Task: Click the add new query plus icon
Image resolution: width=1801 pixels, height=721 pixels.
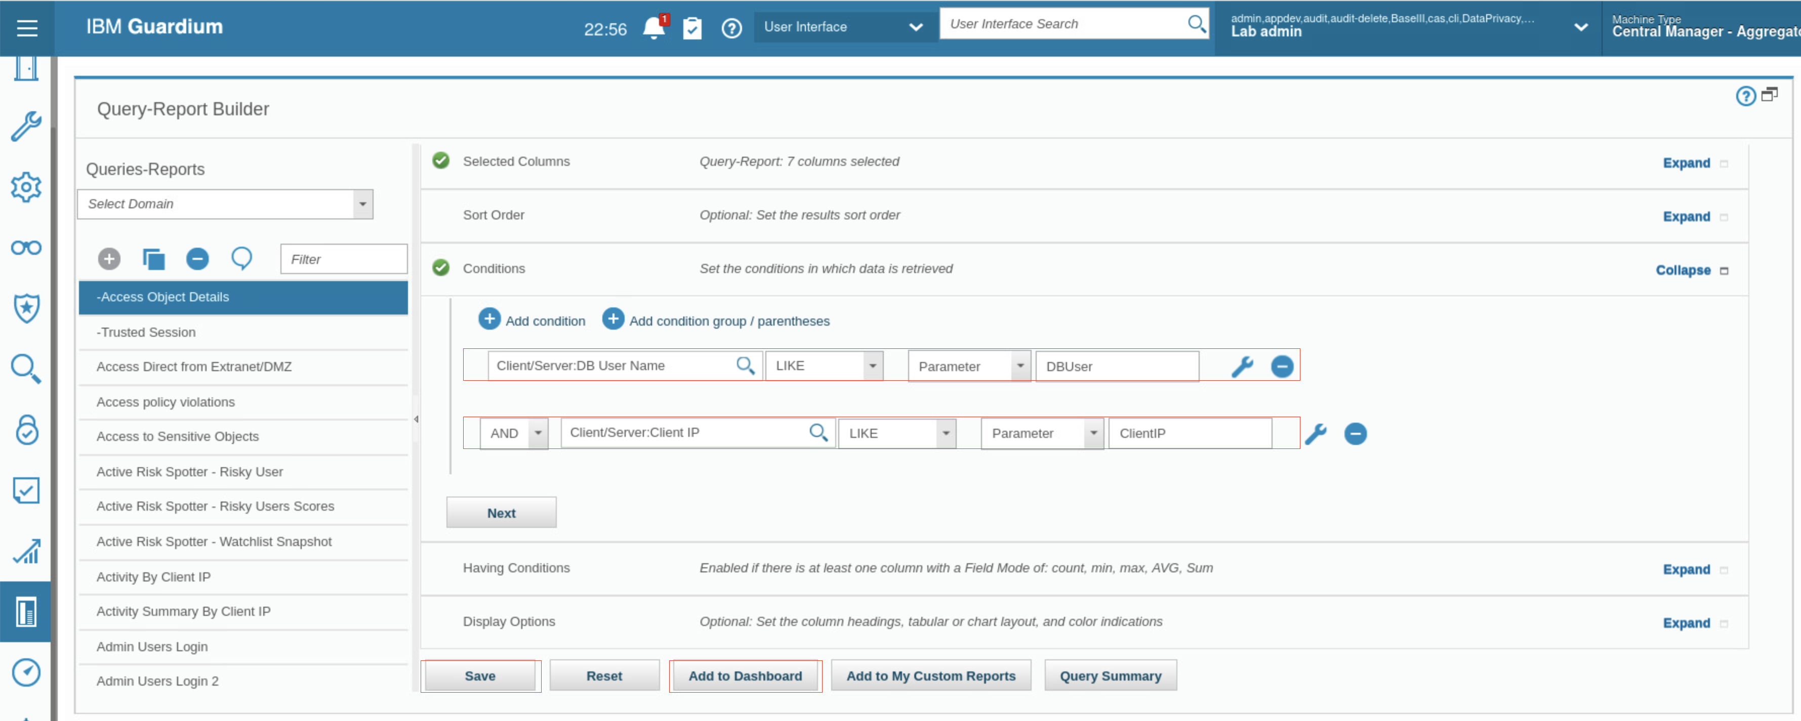Action: click(109, 259)
